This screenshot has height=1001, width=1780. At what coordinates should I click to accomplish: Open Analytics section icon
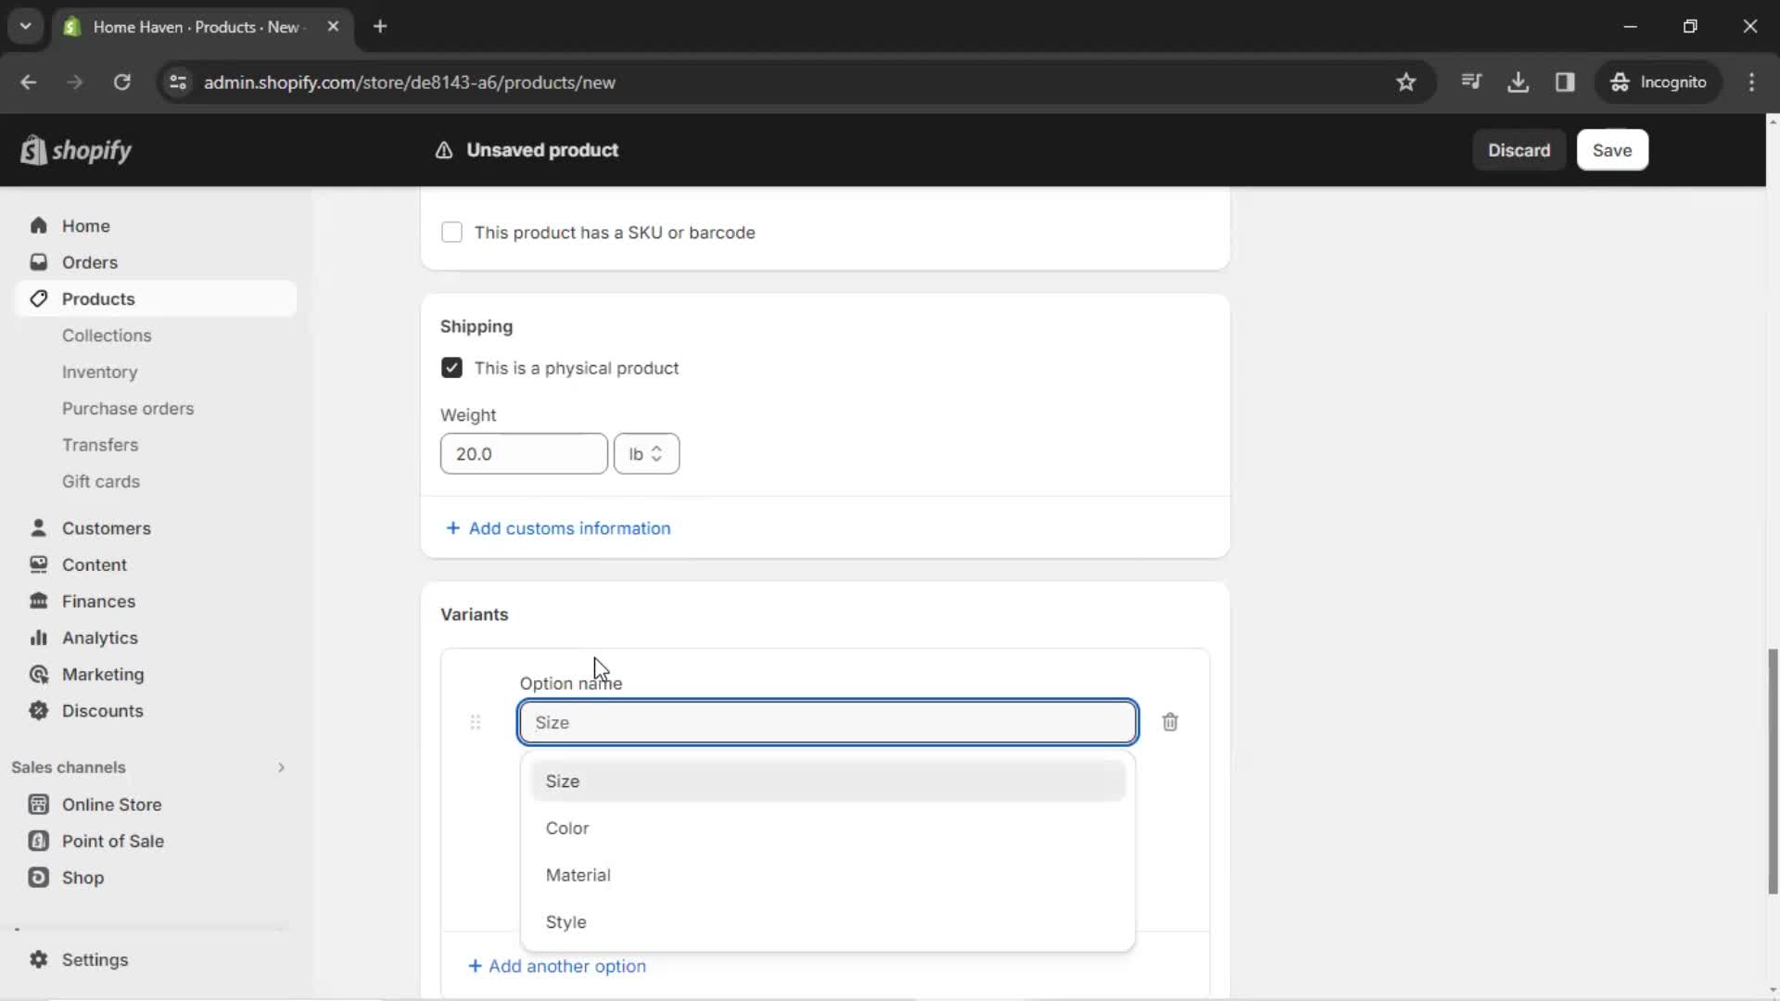tap(38, 637)
